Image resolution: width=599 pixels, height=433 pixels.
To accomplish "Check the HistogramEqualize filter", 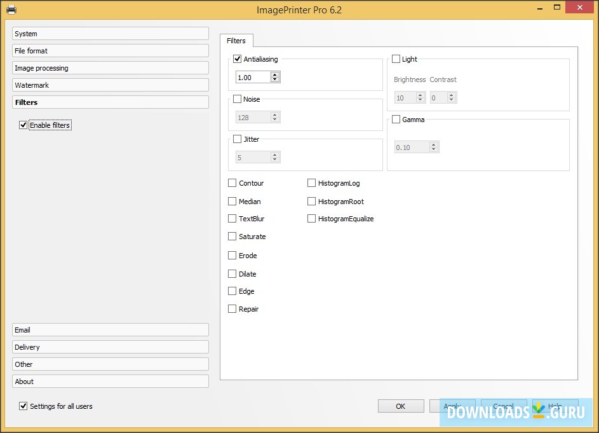I will (x=311, y=219).
